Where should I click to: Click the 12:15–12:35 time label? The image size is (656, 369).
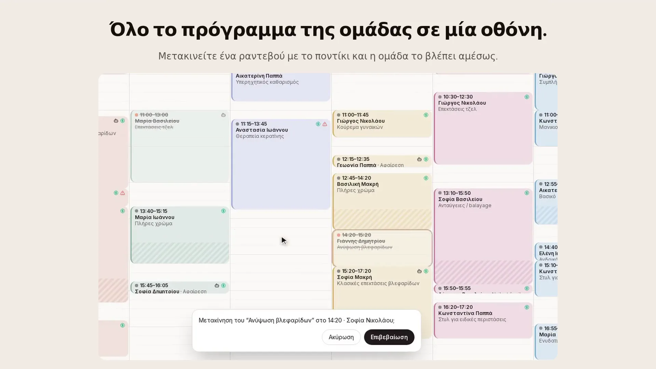(x=355, y=159)
